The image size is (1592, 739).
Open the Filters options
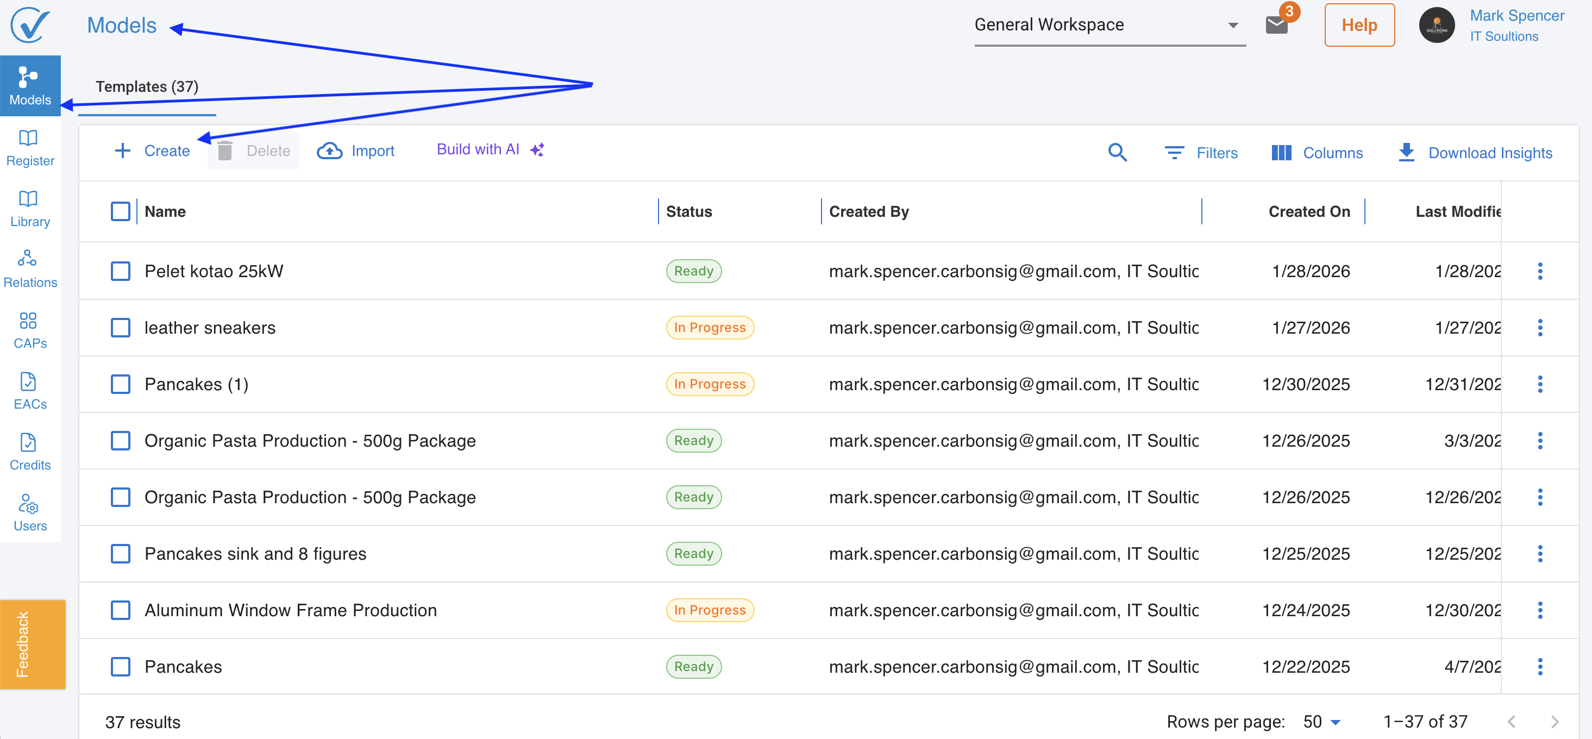1201,153
